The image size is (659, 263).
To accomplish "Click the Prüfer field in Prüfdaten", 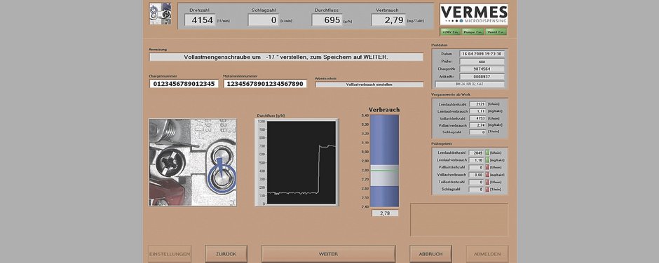I will [x=482, y=62].
